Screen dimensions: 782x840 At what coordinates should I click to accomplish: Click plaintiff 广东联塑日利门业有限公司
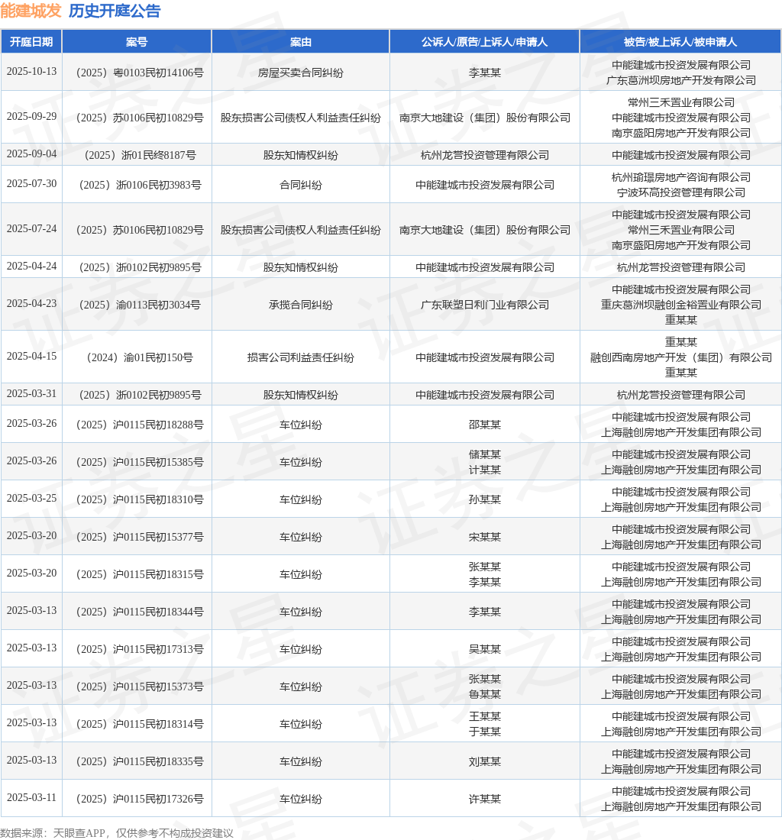(484, 304)
